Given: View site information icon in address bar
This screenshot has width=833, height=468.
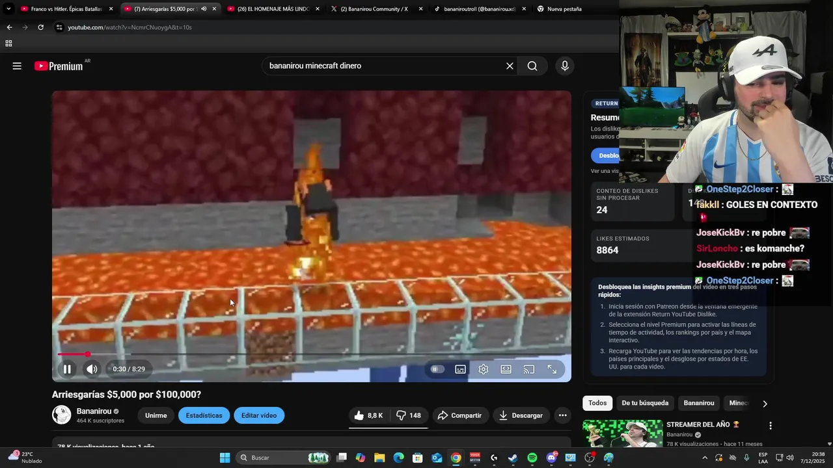Looking at the screenshot, I should (59, 27).
